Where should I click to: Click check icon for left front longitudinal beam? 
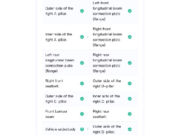(130, 11)
